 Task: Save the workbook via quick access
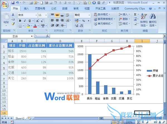[x=13, y=3]
